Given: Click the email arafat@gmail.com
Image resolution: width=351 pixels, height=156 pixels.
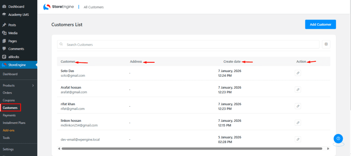Looking at the screenshot, I should [74, 92].
